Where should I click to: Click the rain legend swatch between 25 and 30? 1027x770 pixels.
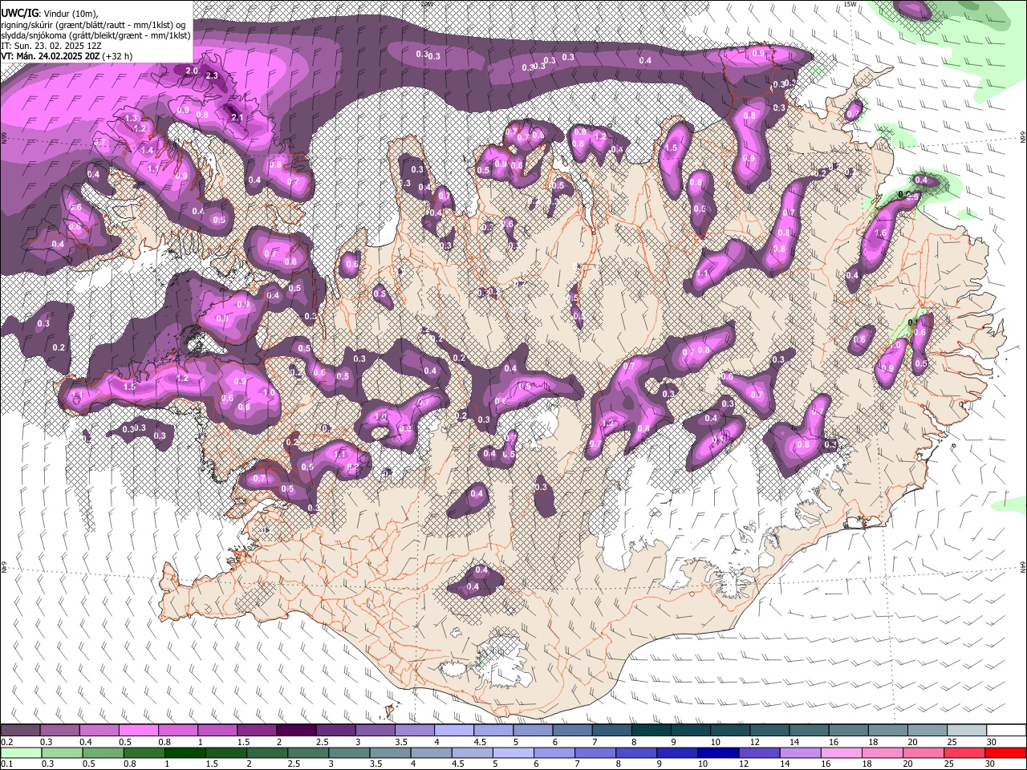point(964,752)
